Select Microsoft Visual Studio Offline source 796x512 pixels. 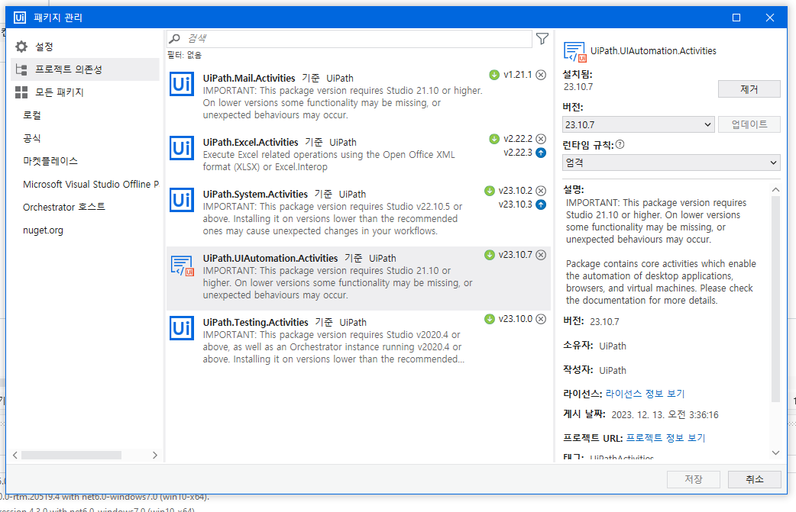[90, 185]
